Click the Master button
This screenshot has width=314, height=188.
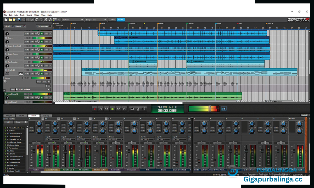click(20, 26)
